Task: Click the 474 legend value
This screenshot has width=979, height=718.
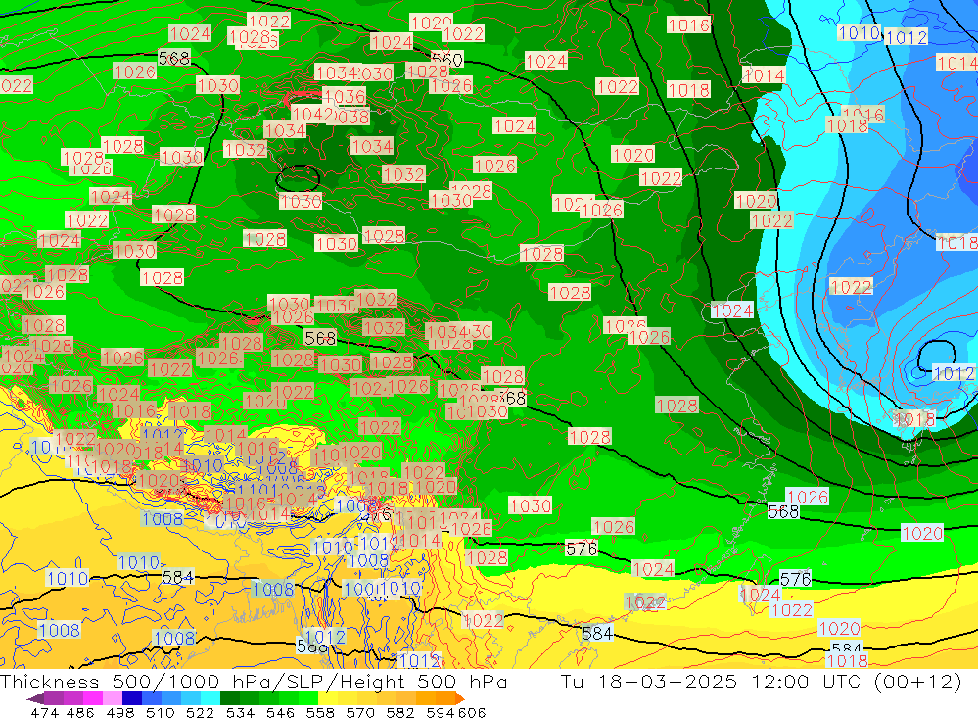Action: (44, 712)
